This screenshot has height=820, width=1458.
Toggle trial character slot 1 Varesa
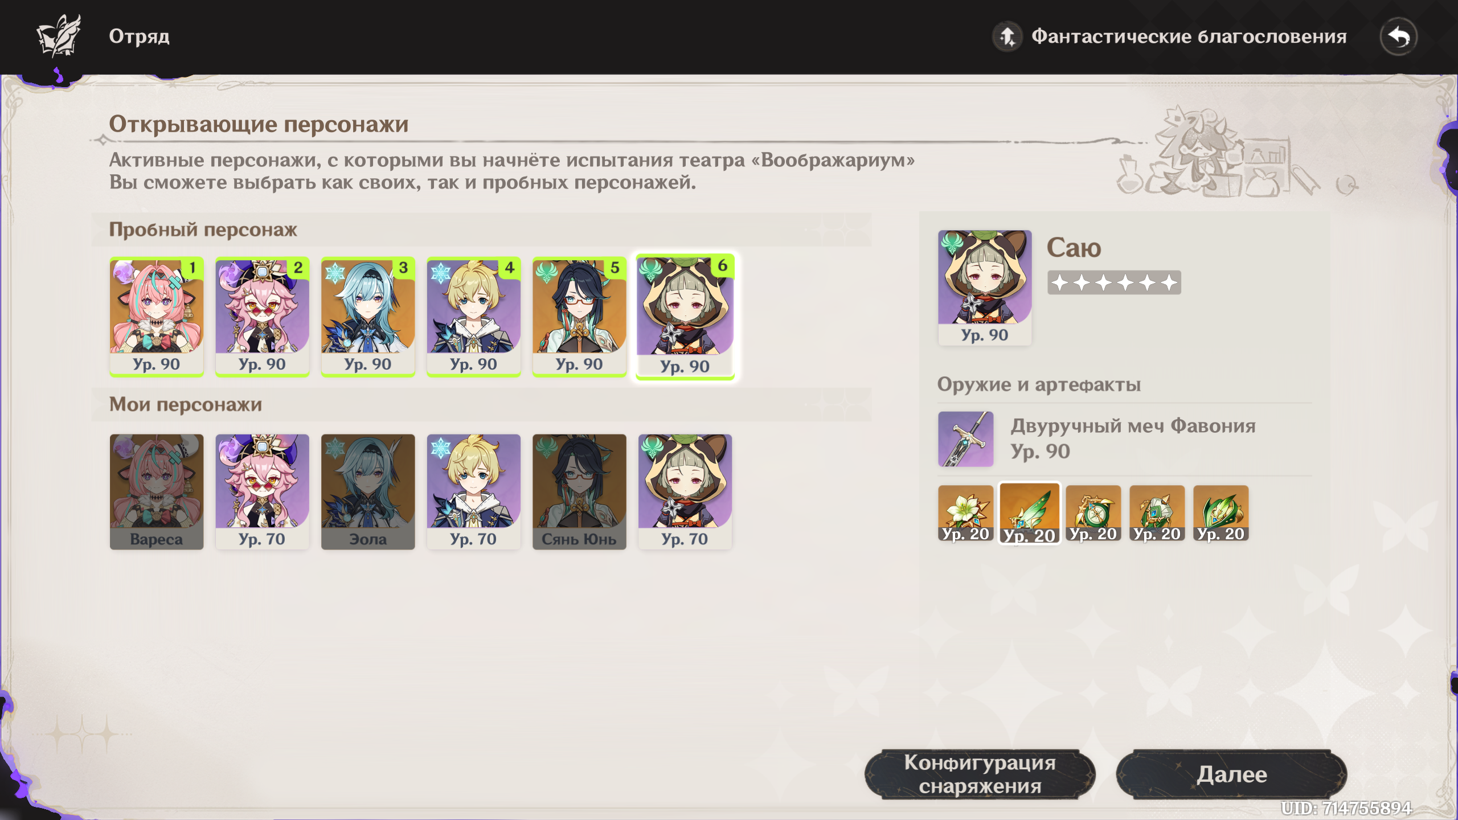[x=156, y=317]
